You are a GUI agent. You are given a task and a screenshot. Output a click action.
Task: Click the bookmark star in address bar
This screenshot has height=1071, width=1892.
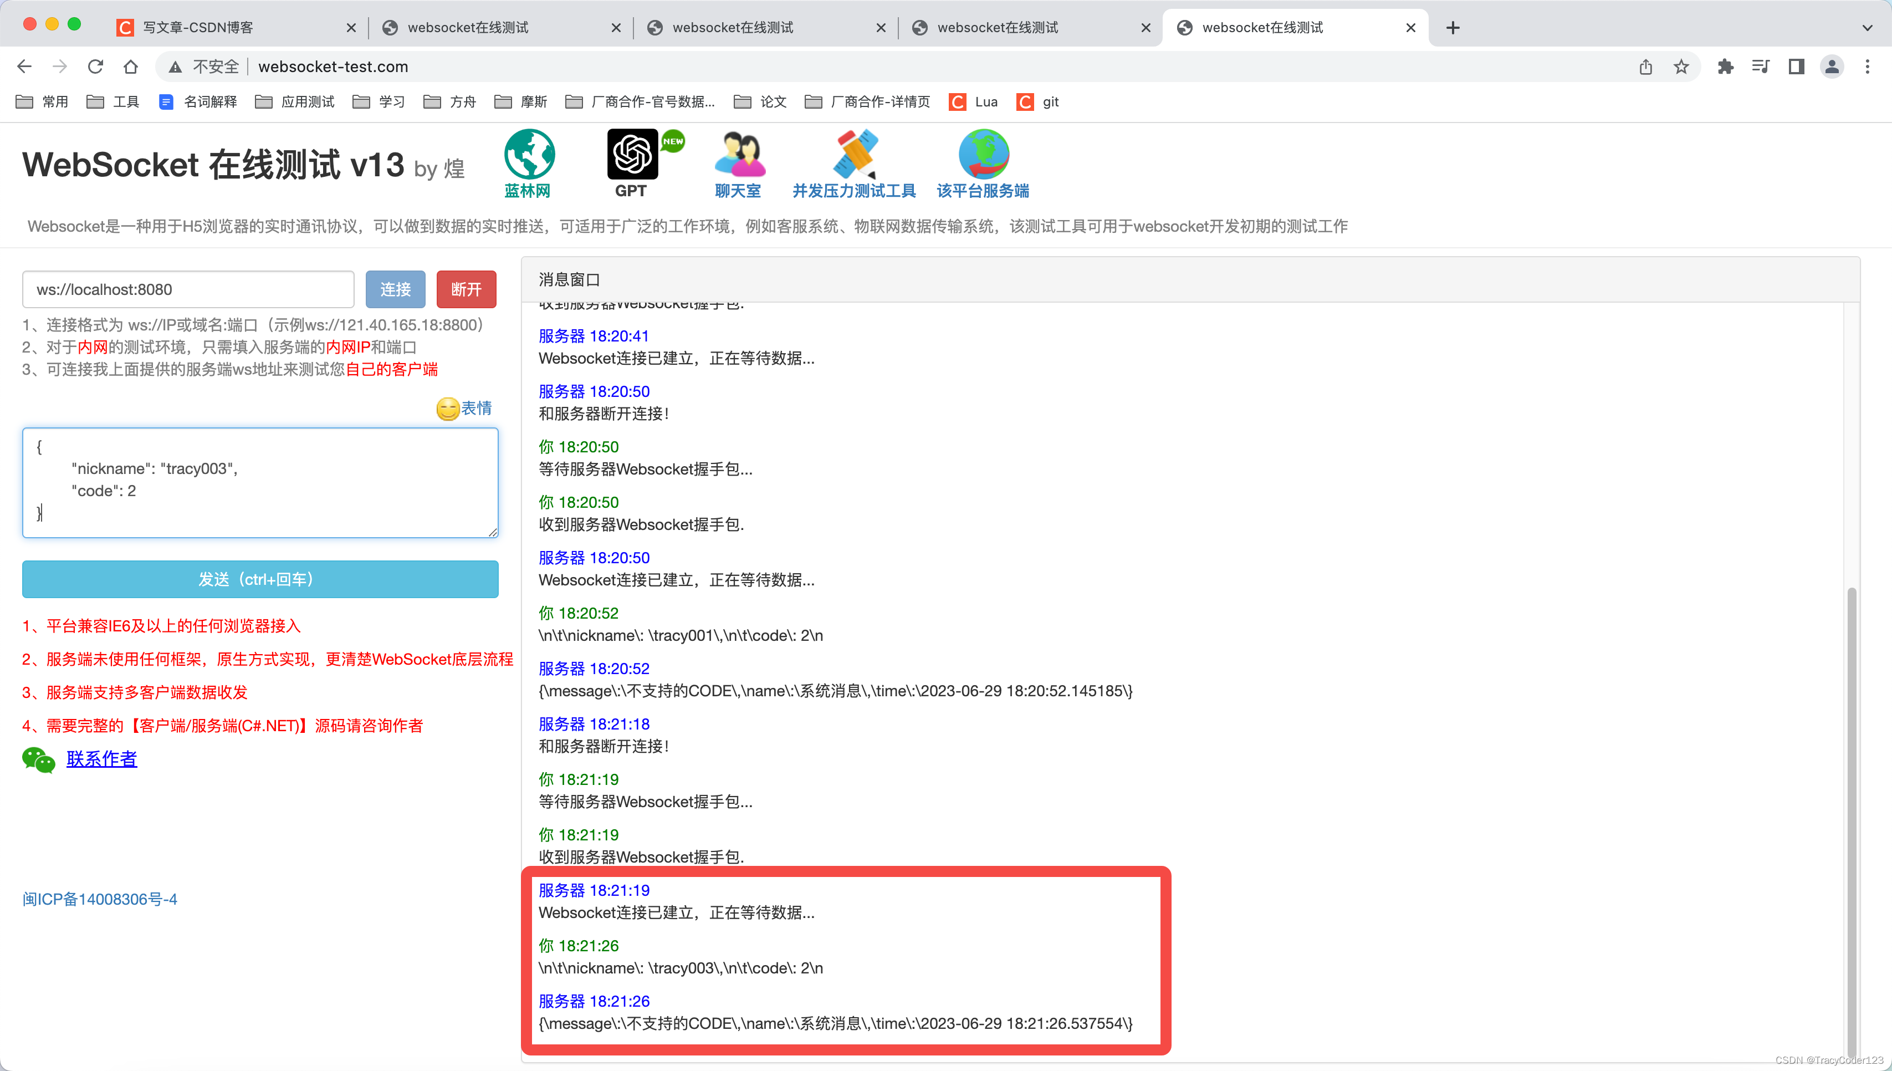coord(1681,66)
